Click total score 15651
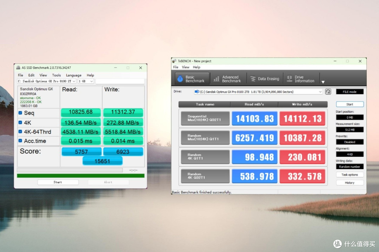Image resolution: width=379 pixels, height=252 pixels. point(102,161)
